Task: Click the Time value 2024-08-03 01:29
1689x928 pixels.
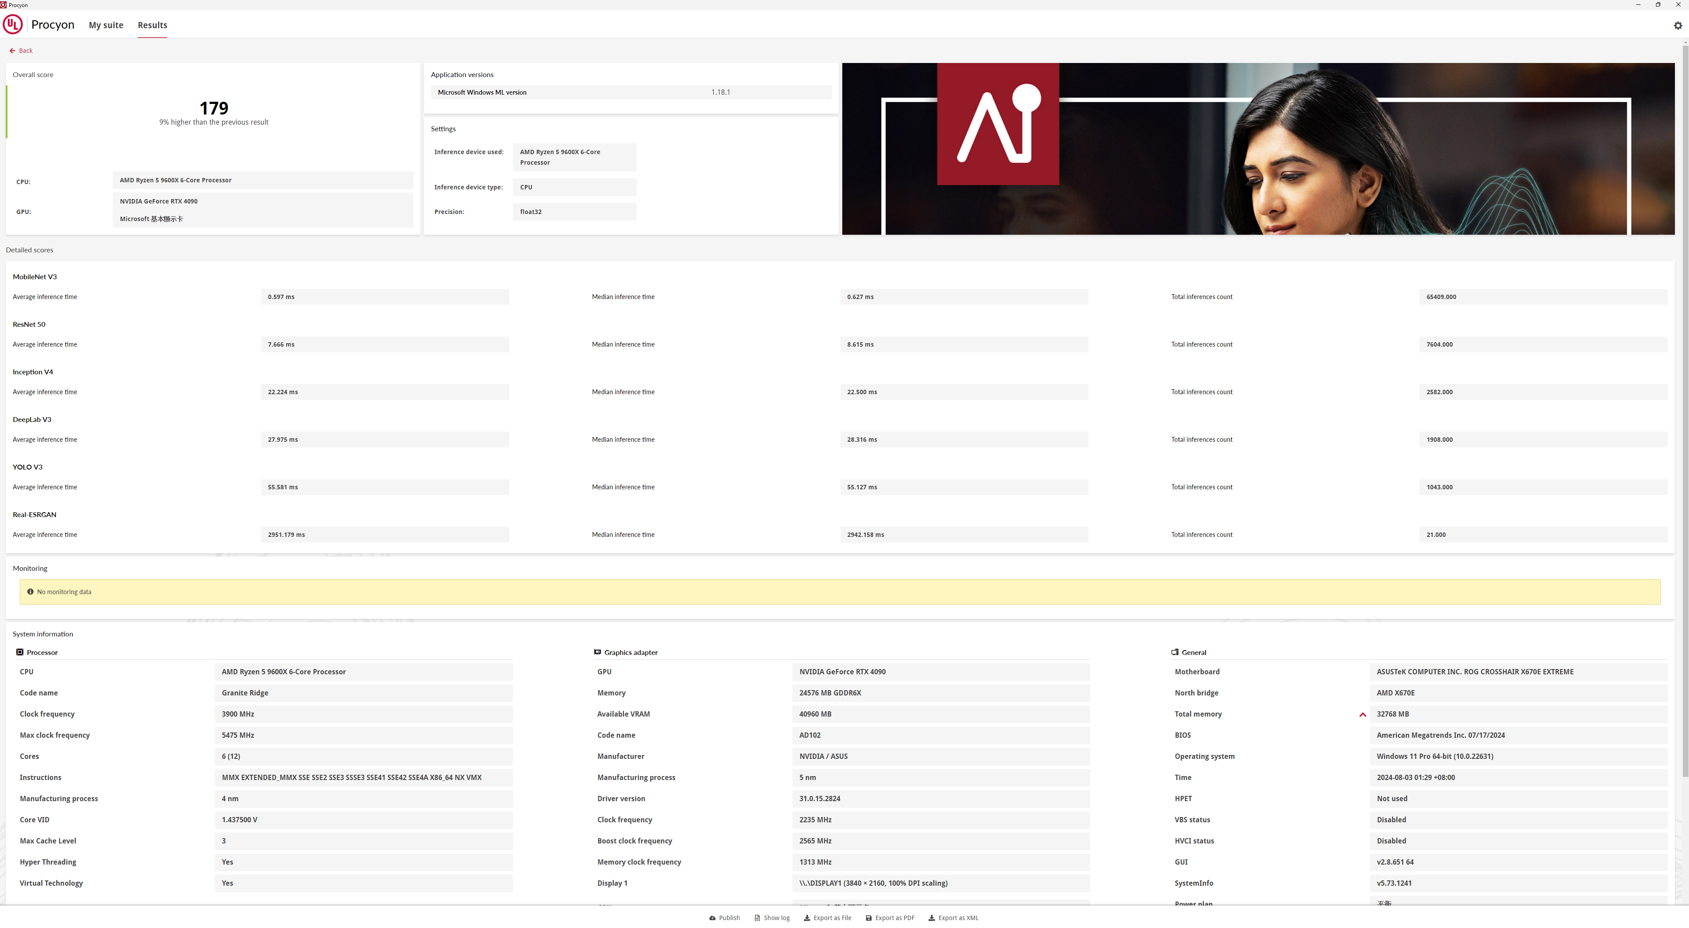Action: [1519, 778]
